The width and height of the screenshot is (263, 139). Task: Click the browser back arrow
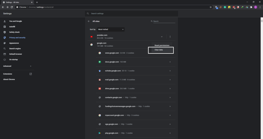[x=3, y=7]
